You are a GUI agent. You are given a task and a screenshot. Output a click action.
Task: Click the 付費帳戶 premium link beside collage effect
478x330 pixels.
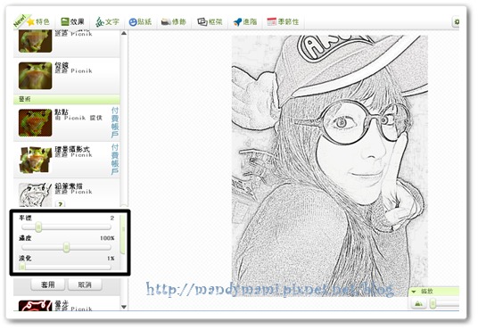coord(115,160)
